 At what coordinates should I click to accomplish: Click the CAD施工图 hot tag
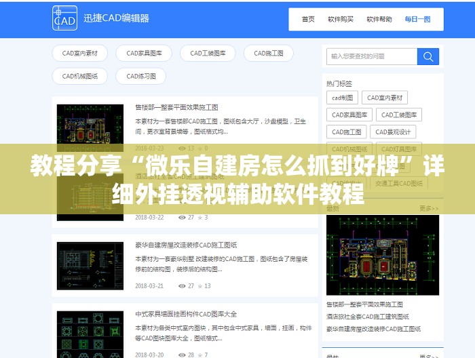coord(347,132)
